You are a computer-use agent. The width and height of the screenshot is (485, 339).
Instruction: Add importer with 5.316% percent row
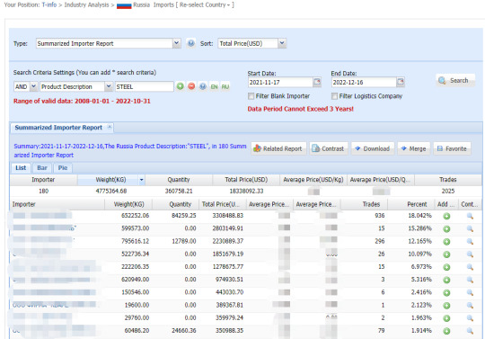coord(446,280)
